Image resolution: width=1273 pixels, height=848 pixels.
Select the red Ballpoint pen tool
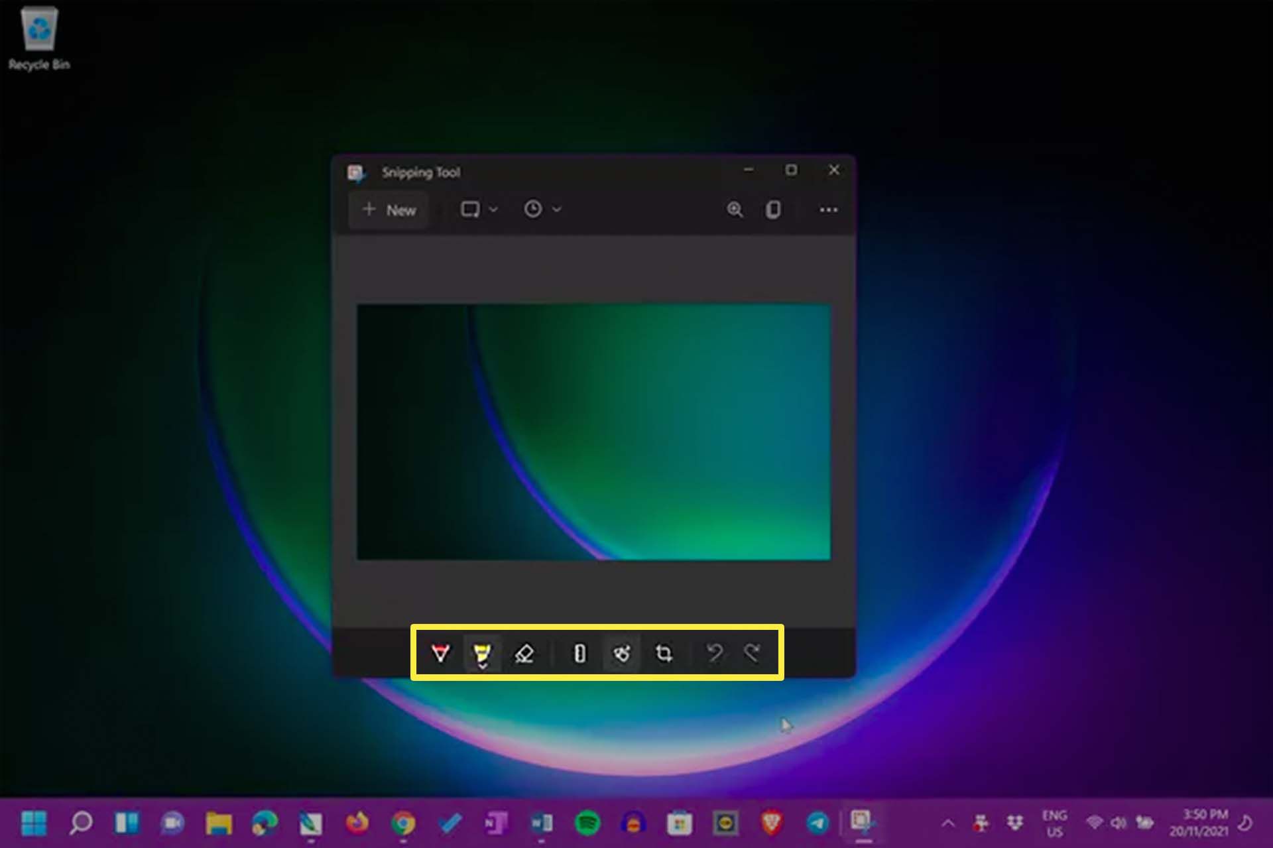click(x=440, y=653)
